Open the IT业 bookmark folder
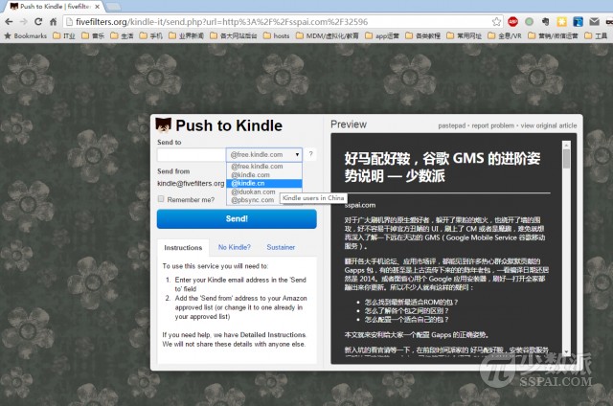 coord(64,36)
